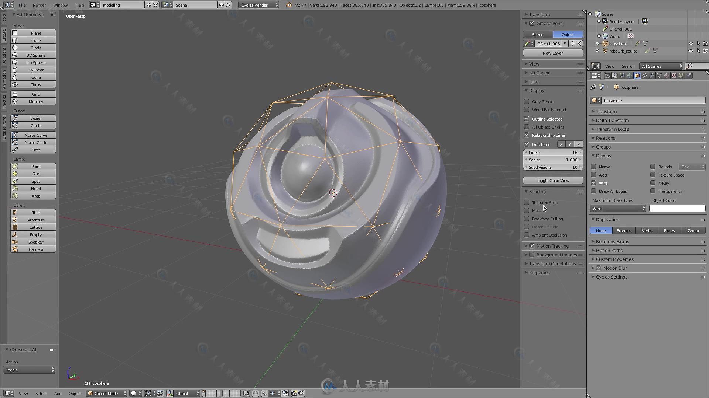This screenshot has width=709, height=398.
Task: Click the Blender info editor icon
Action: (9, 5)
